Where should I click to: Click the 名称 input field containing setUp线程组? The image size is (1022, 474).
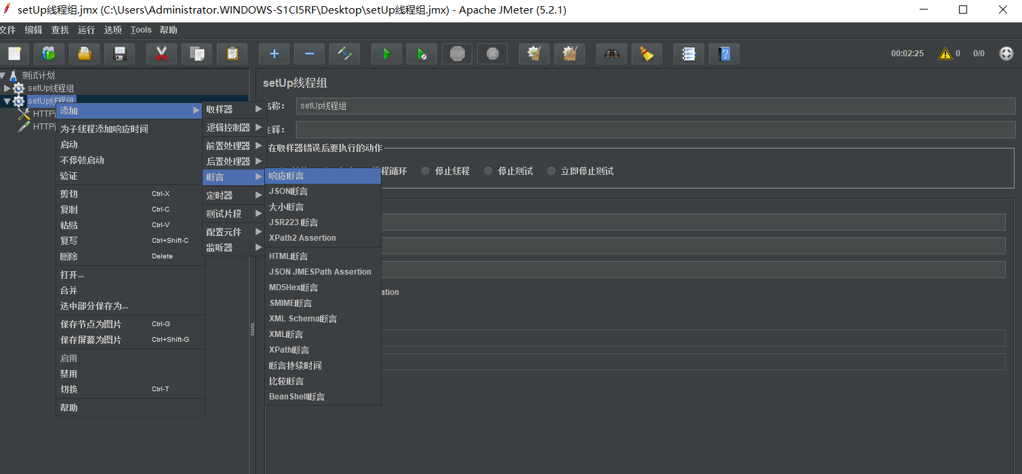[655, 106]
